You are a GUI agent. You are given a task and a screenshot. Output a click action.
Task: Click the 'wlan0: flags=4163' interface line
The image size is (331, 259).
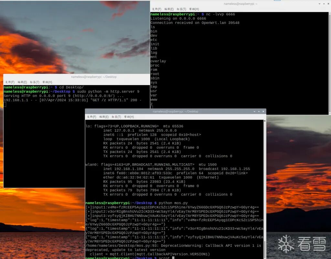(x=151, y=165)
